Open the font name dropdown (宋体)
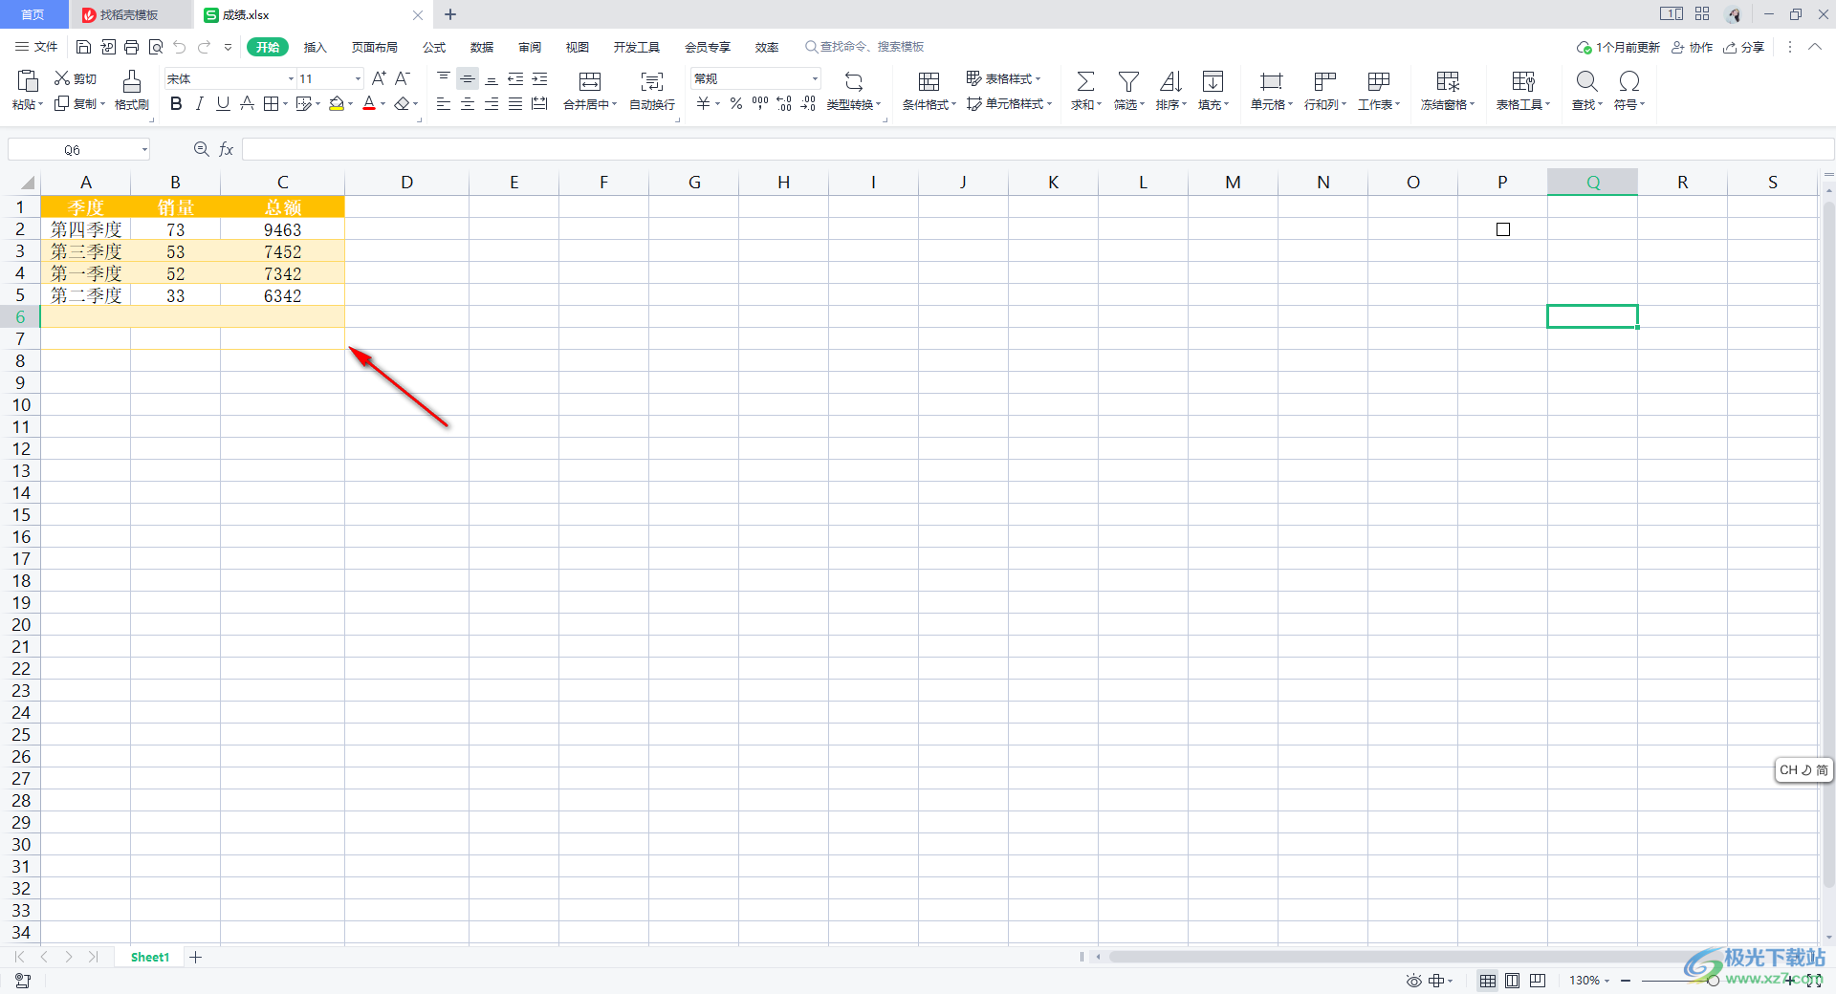 [x=291, y=78]
